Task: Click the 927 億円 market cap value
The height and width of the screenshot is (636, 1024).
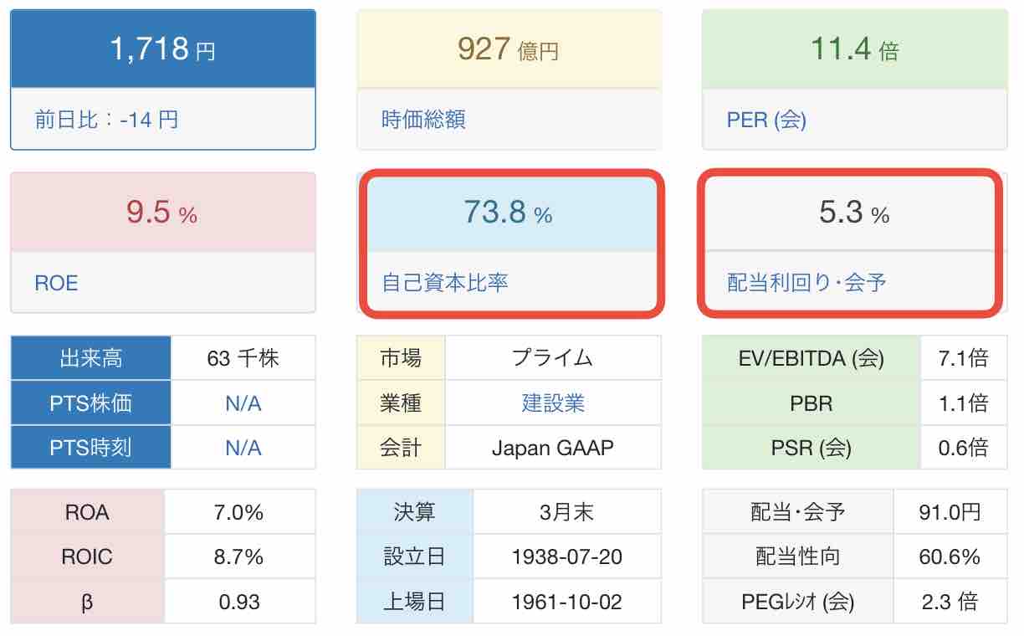Action: click(509, 49)
